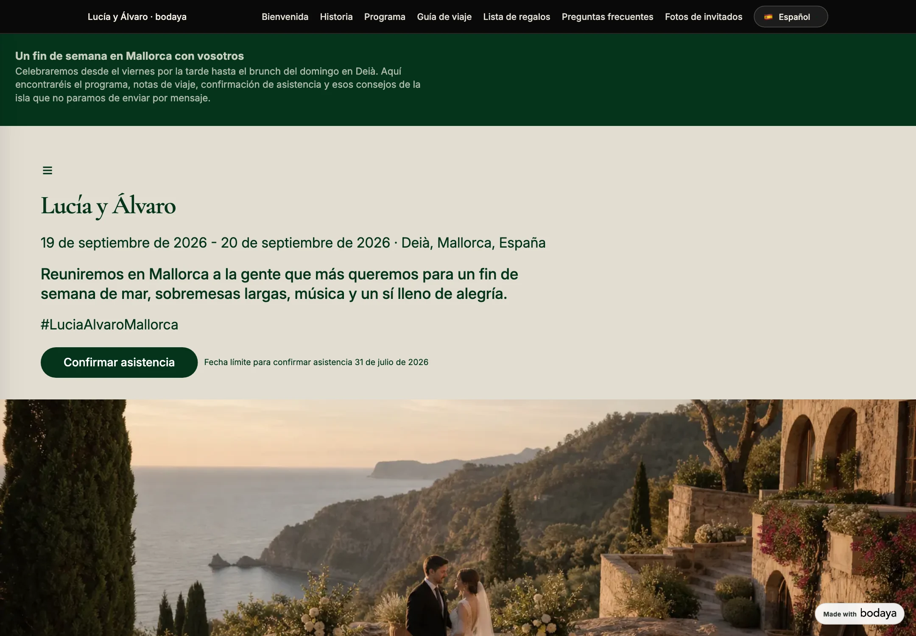Navigate to Lista de regalos

517,17
